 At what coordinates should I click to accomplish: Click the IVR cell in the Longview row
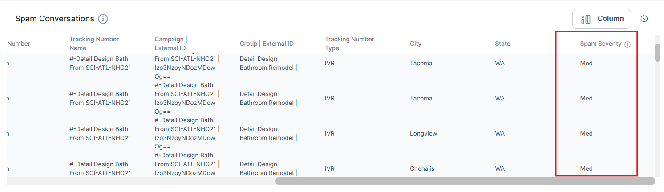click(x=330, y=133)
